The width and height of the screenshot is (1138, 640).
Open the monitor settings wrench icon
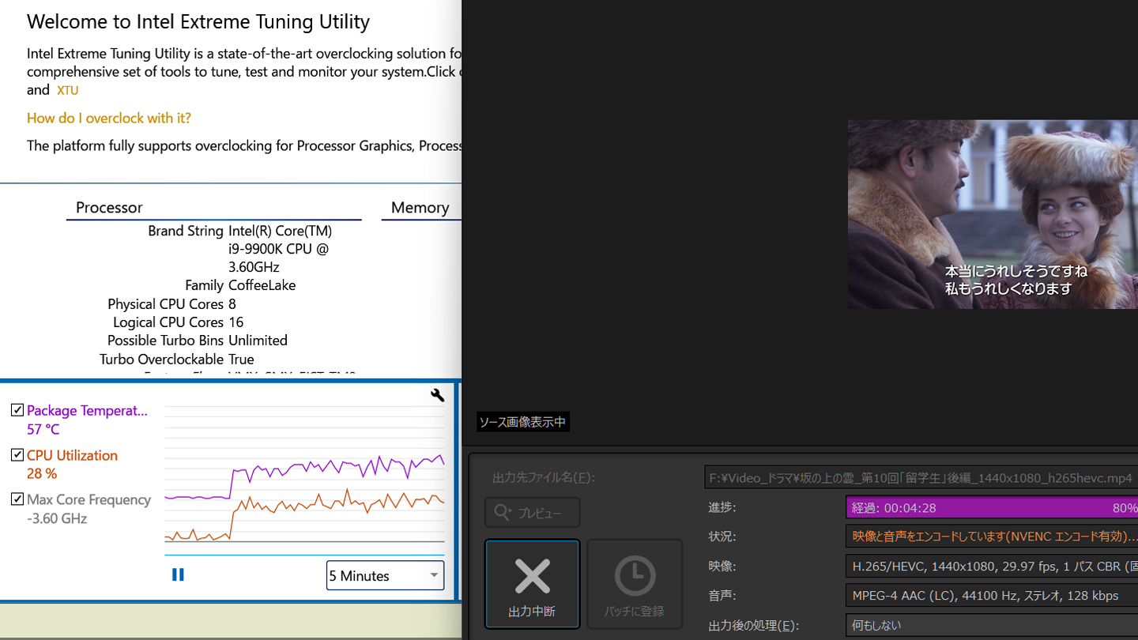click(437, 395)
